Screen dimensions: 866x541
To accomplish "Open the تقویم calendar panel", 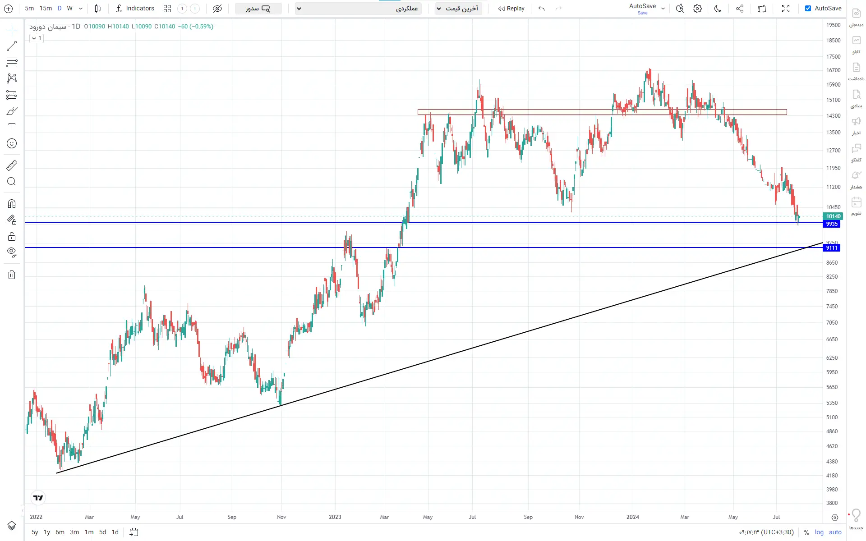I will tap(856, 206).
